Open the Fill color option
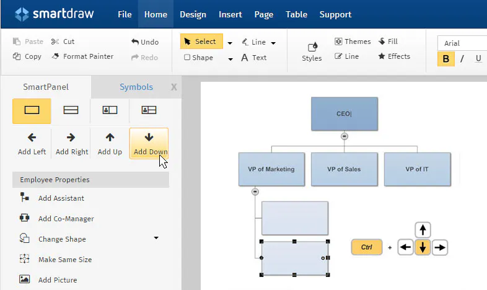Screen dimensions: 487x290 pyautogui.click(x=388, y=42)
